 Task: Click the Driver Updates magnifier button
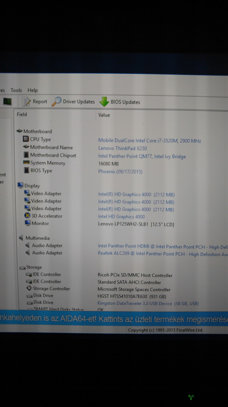(x=73, y=102)
